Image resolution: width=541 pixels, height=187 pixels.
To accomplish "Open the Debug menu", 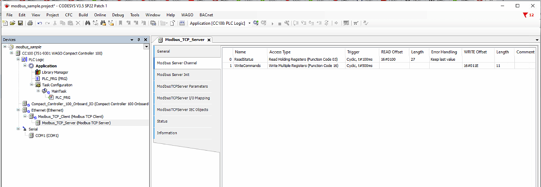I will 118,15.
